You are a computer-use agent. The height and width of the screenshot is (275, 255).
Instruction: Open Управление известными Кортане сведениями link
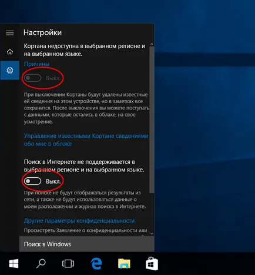pyautogui.click(x=86, y=140)
